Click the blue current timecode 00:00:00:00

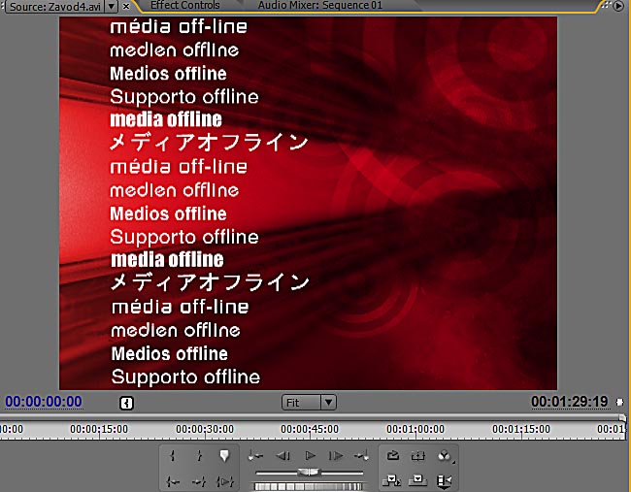pyautogui.click(x=44, y=402)
